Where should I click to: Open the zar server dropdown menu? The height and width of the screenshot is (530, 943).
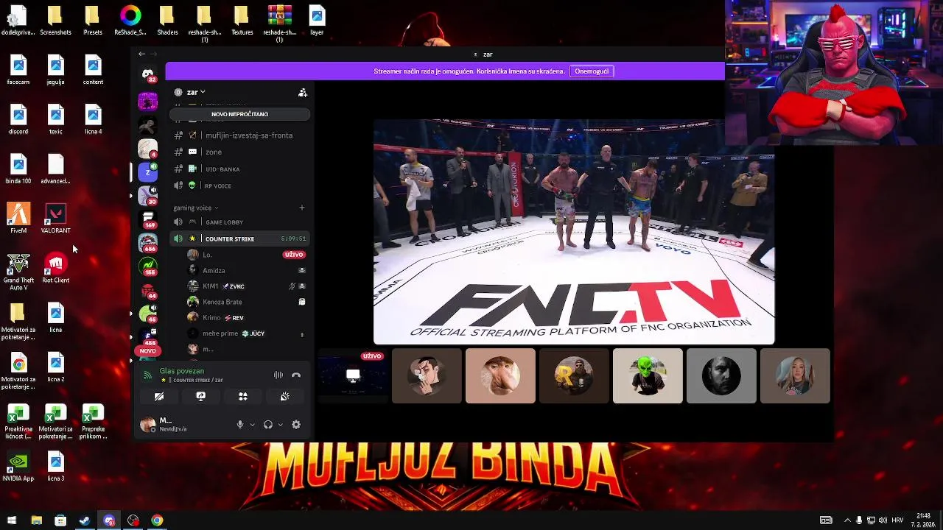pyautogui.click(x=196, y=92)
